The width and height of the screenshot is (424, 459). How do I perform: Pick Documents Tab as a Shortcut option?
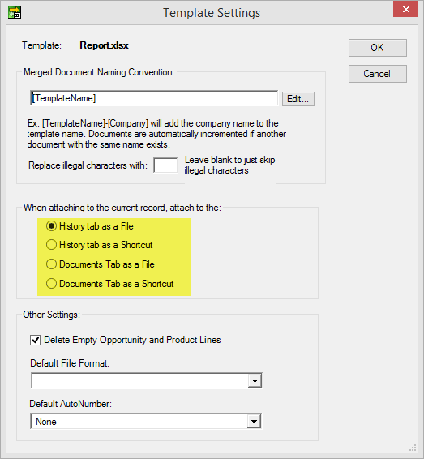51,284
